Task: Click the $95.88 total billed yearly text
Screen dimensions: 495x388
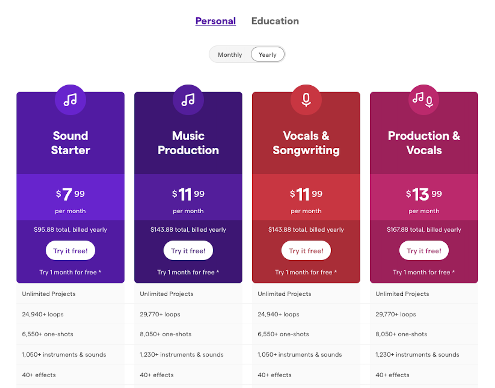Action: point(70,230)
